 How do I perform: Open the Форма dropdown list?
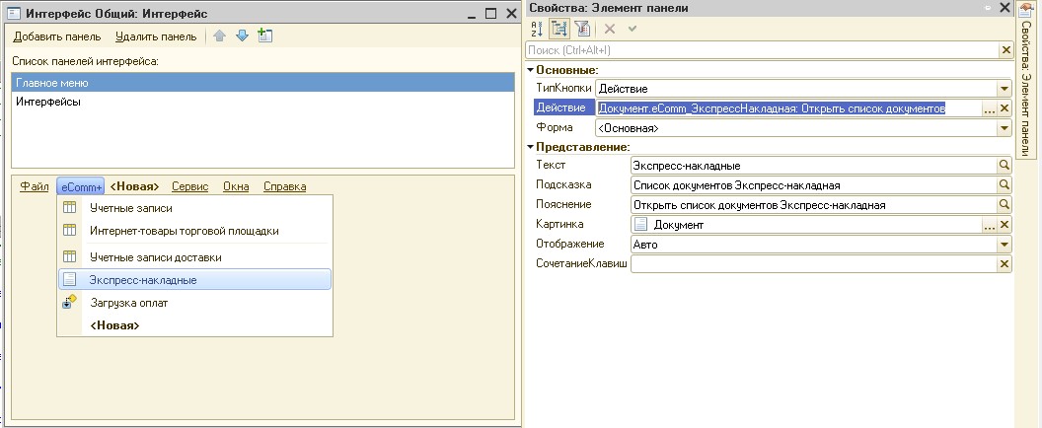pyautogui.click(x=1005, y=128)
